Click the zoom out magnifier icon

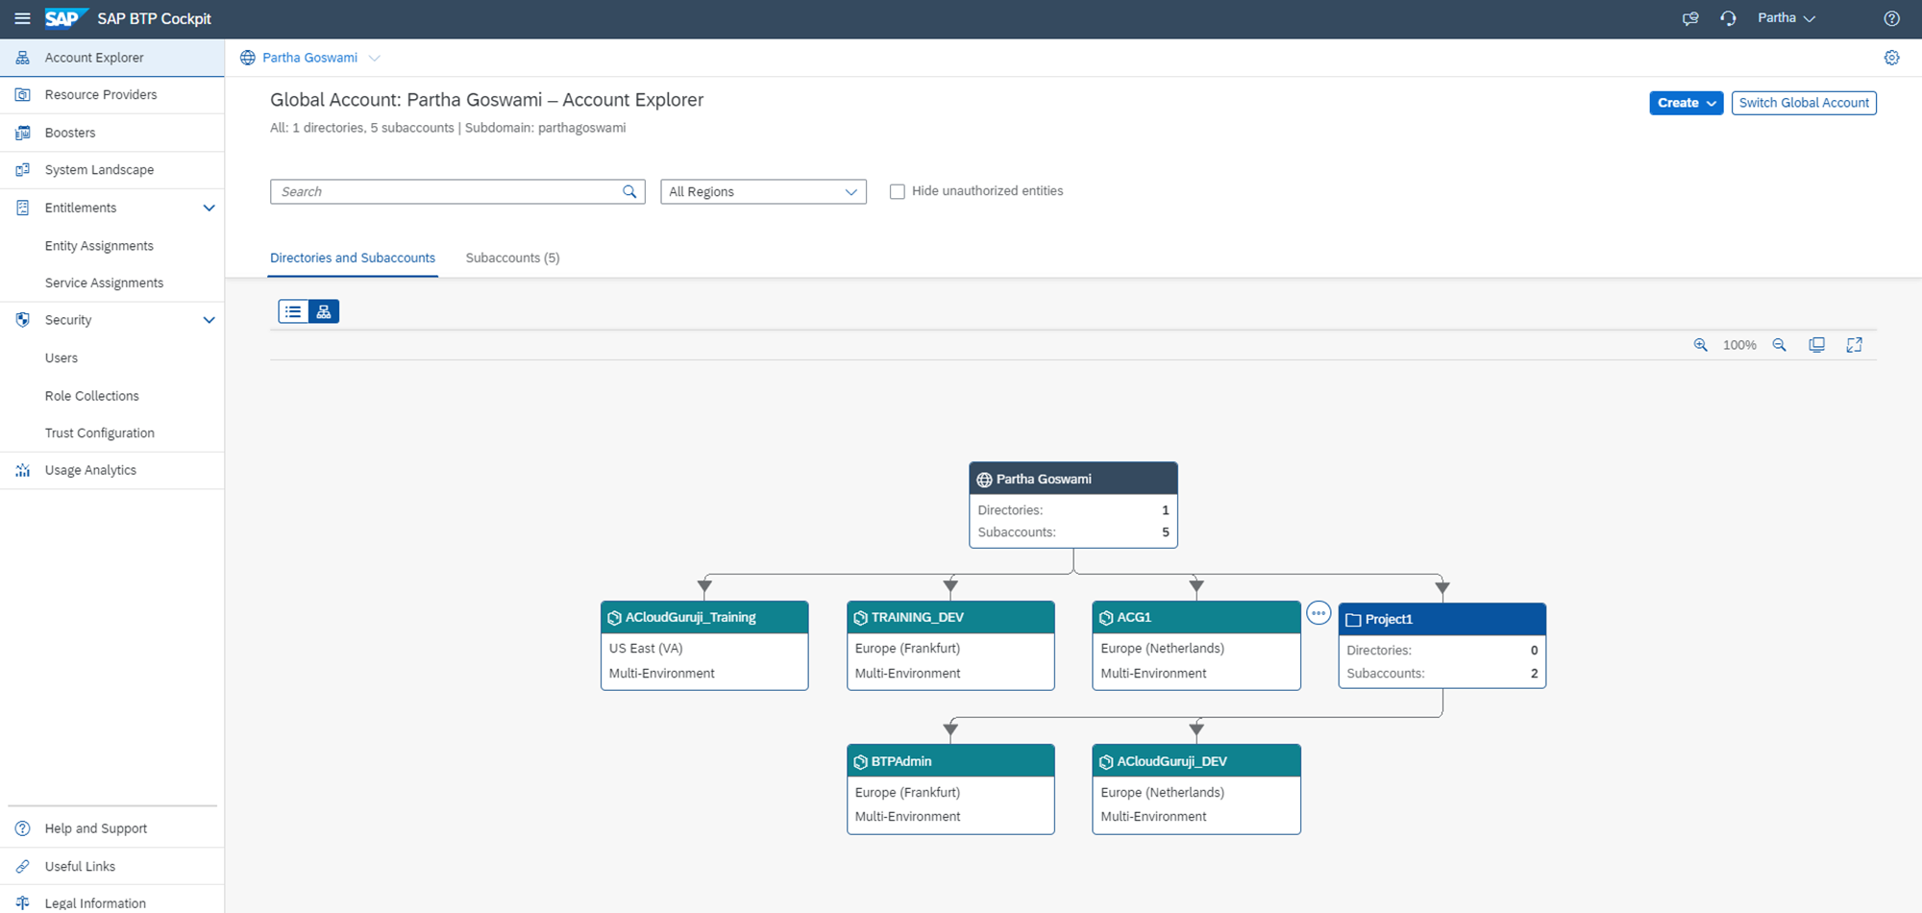click(1779, 345)
